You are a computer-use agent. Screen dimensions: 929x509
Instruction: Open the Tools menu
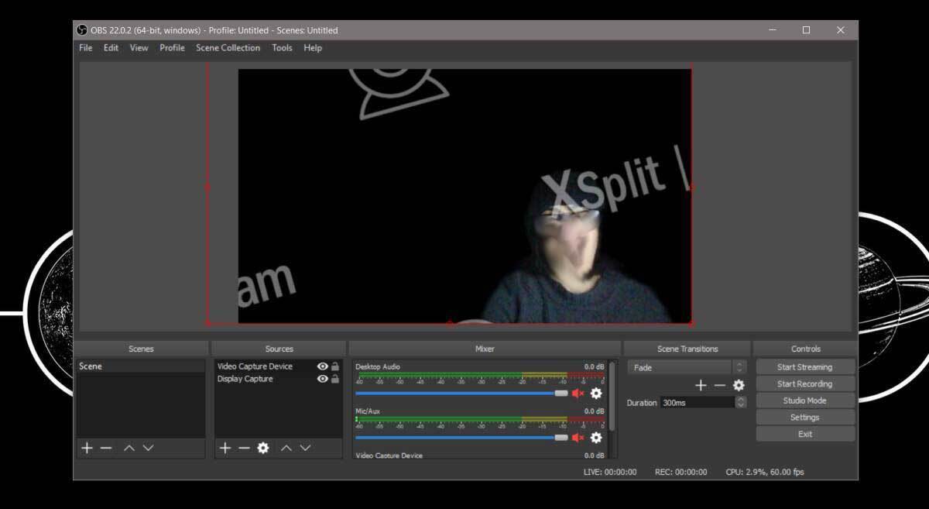coord(282,48)
